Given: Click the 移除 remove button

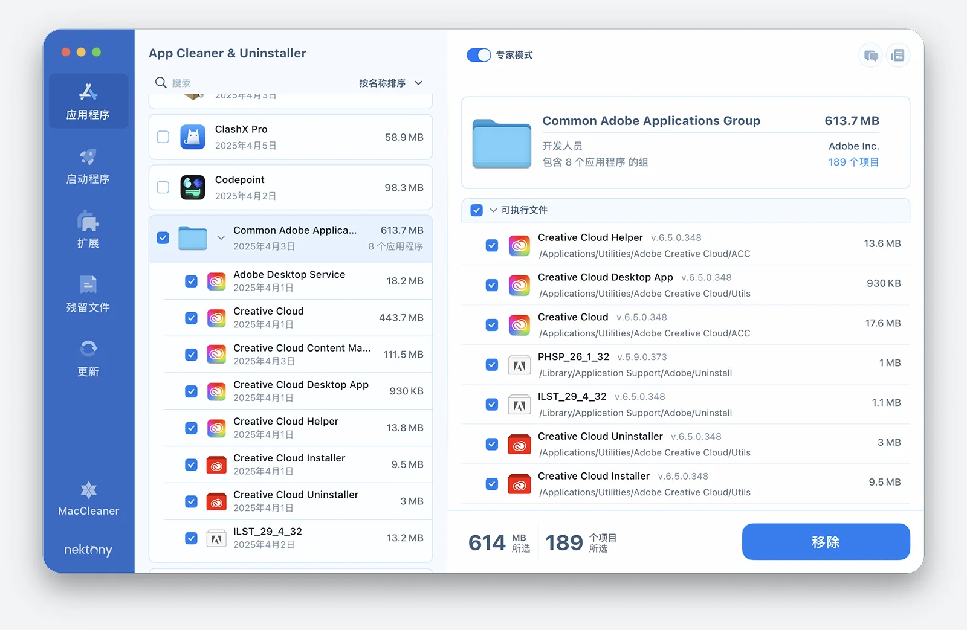Looking at the screenshot, I should 826,542.
